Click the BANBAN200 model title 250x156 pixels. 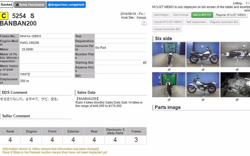point(18,24)
